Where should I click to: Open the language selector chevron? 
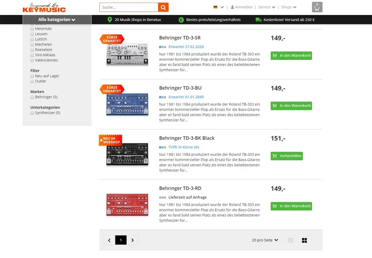[x=222, y=7]
